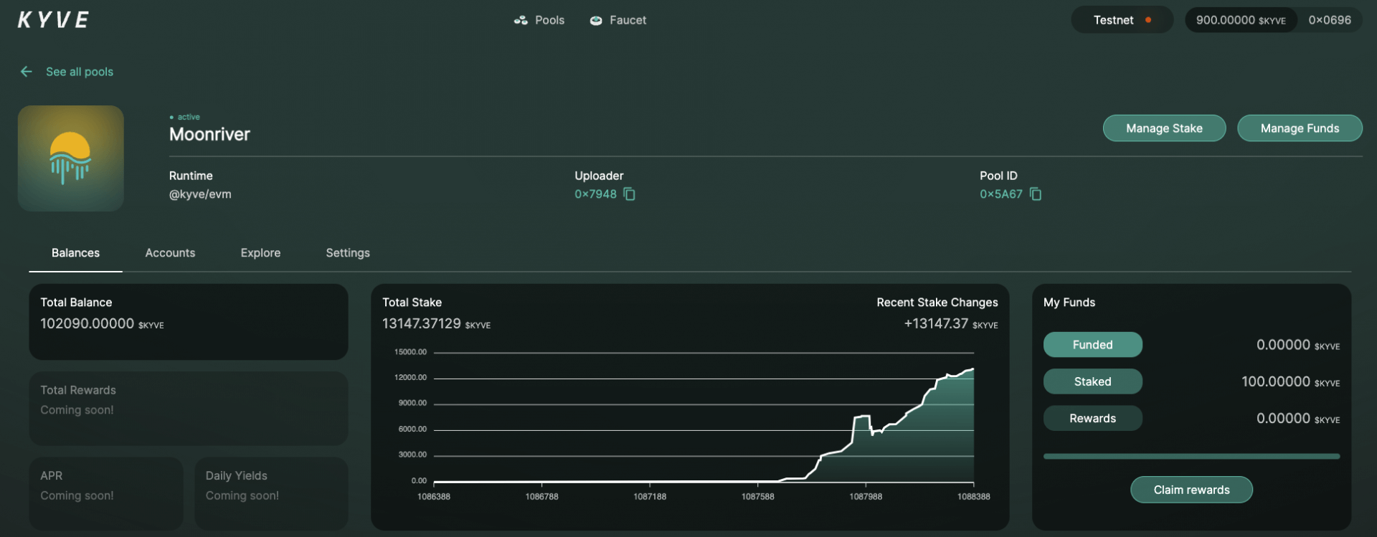The height and width of the screenshot is (537, 1377).
Task: Click the Faucet icon in top navigation
Action: 595,21
